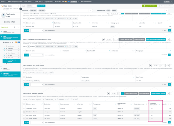Select the China_Depot - Active row checkbox
The height and width of the screenshot is (126, 174).
coord(24,109)
